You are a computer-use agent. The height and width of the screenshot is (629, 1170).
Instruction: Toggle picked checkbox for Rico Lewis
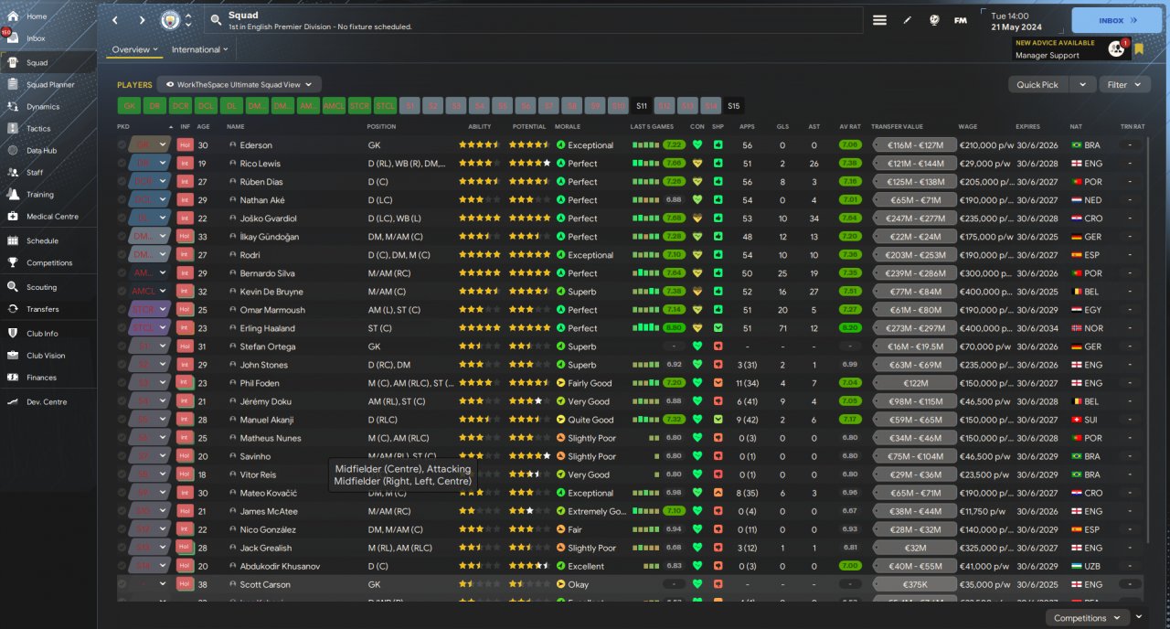coord(122,163)
